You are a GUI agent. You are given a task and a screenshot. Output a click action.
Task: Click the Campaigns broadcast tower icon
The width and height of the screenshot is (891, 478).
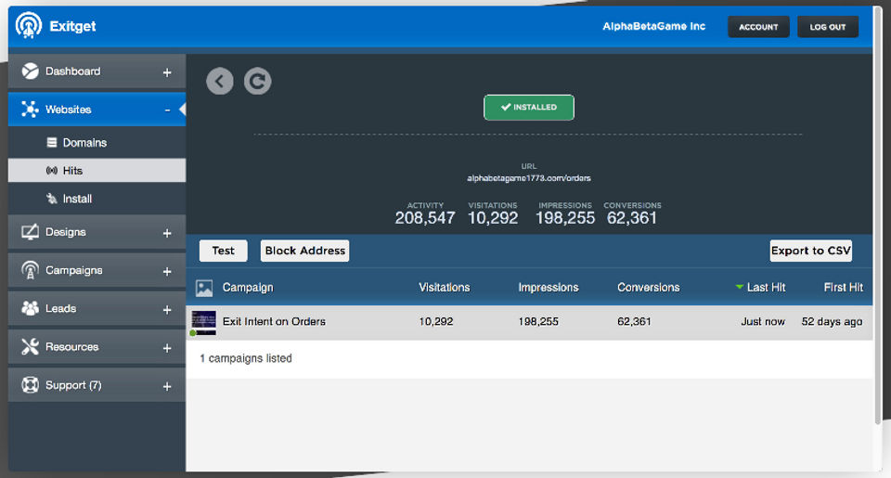coord(30,270)
